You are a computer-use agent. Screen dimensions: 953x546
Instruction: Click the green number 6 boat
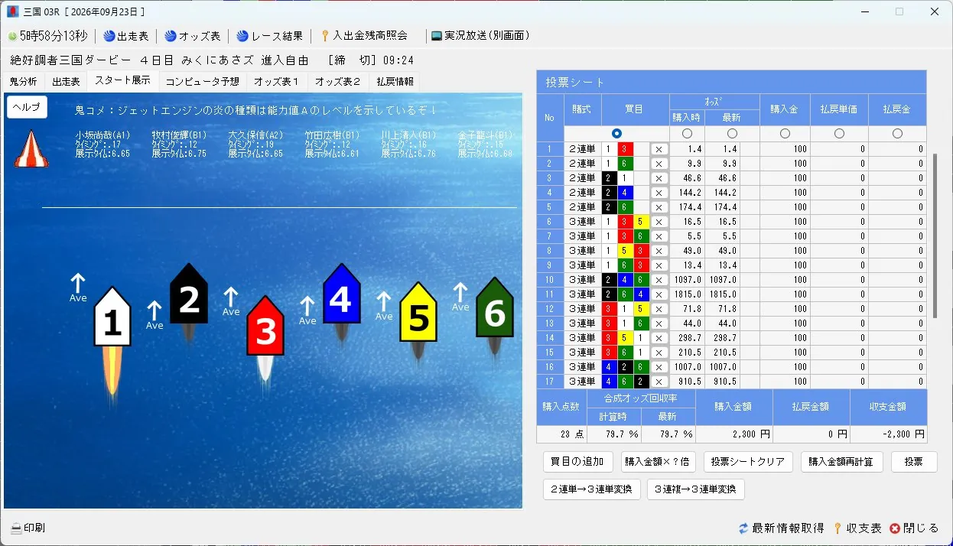(x=495, y=307)
